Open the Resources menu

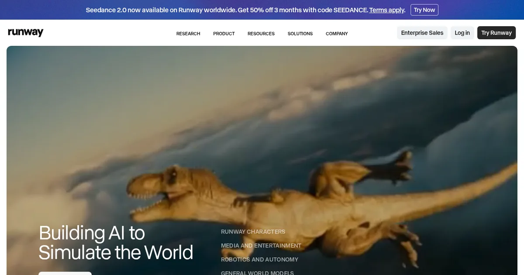(261, 34)
